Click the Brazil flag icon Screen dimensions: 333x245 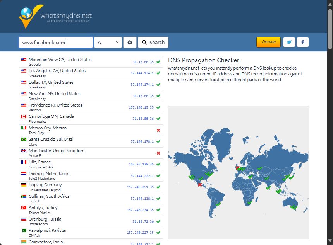point(24,139)
